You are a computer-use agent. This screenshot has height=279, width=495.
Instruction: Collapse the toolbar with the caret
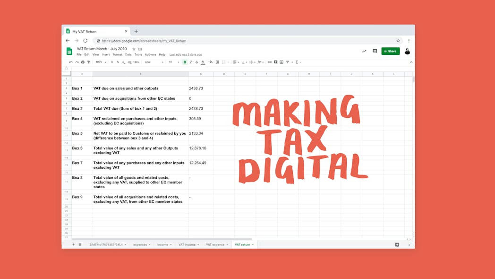point(411,62)
